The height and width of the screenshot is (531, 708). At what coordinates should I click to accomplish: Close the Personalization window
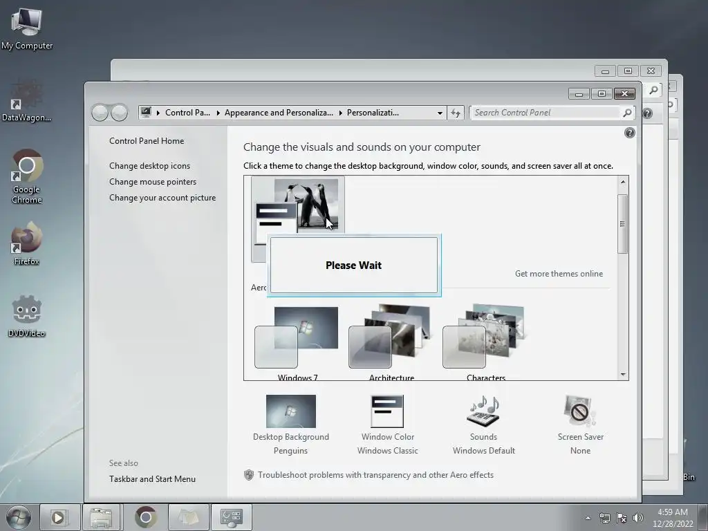[624, 93]
